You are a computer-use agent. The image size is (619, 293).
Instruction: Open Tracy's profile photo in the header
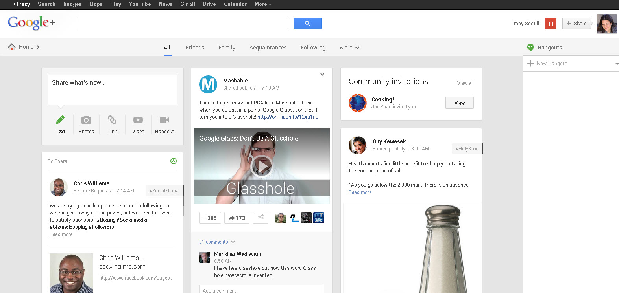click(x=607, y=24)
